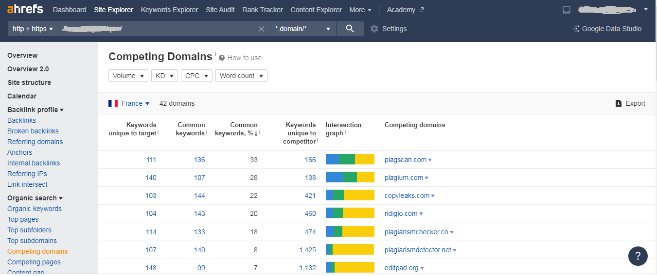Open Keywords Explorer tab
Screen dimensions: 657x276
[x=169, y=10]
